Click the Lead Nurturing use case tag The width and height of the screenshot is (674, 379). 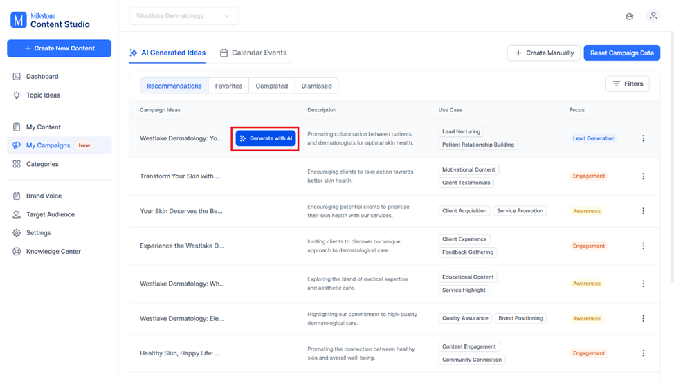click(x=461, y=132)
